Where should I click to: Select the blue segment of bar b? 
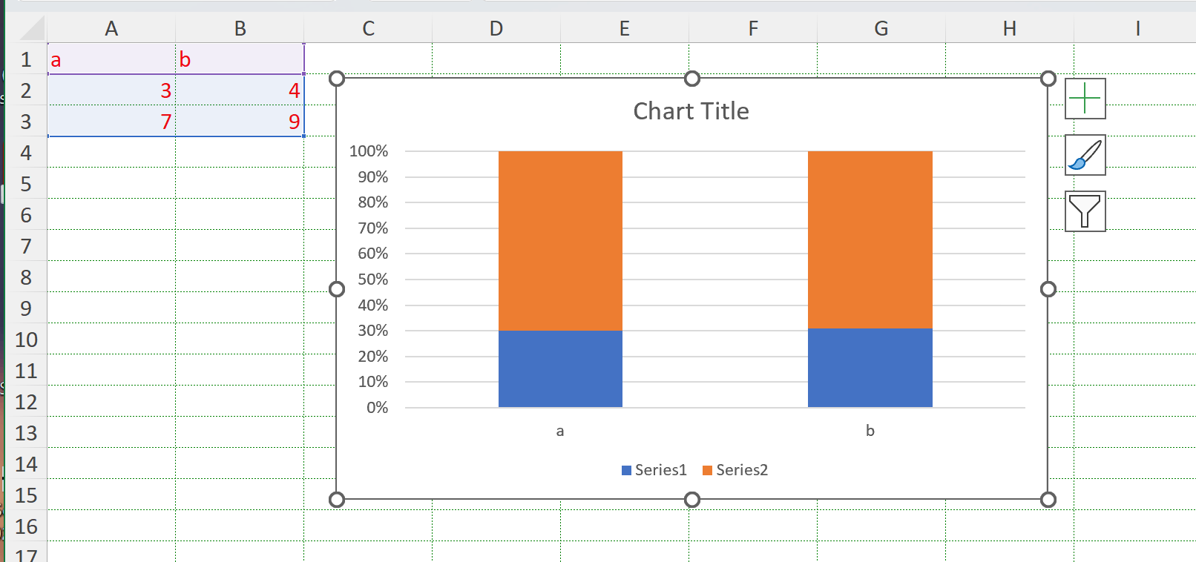point(870,368)
